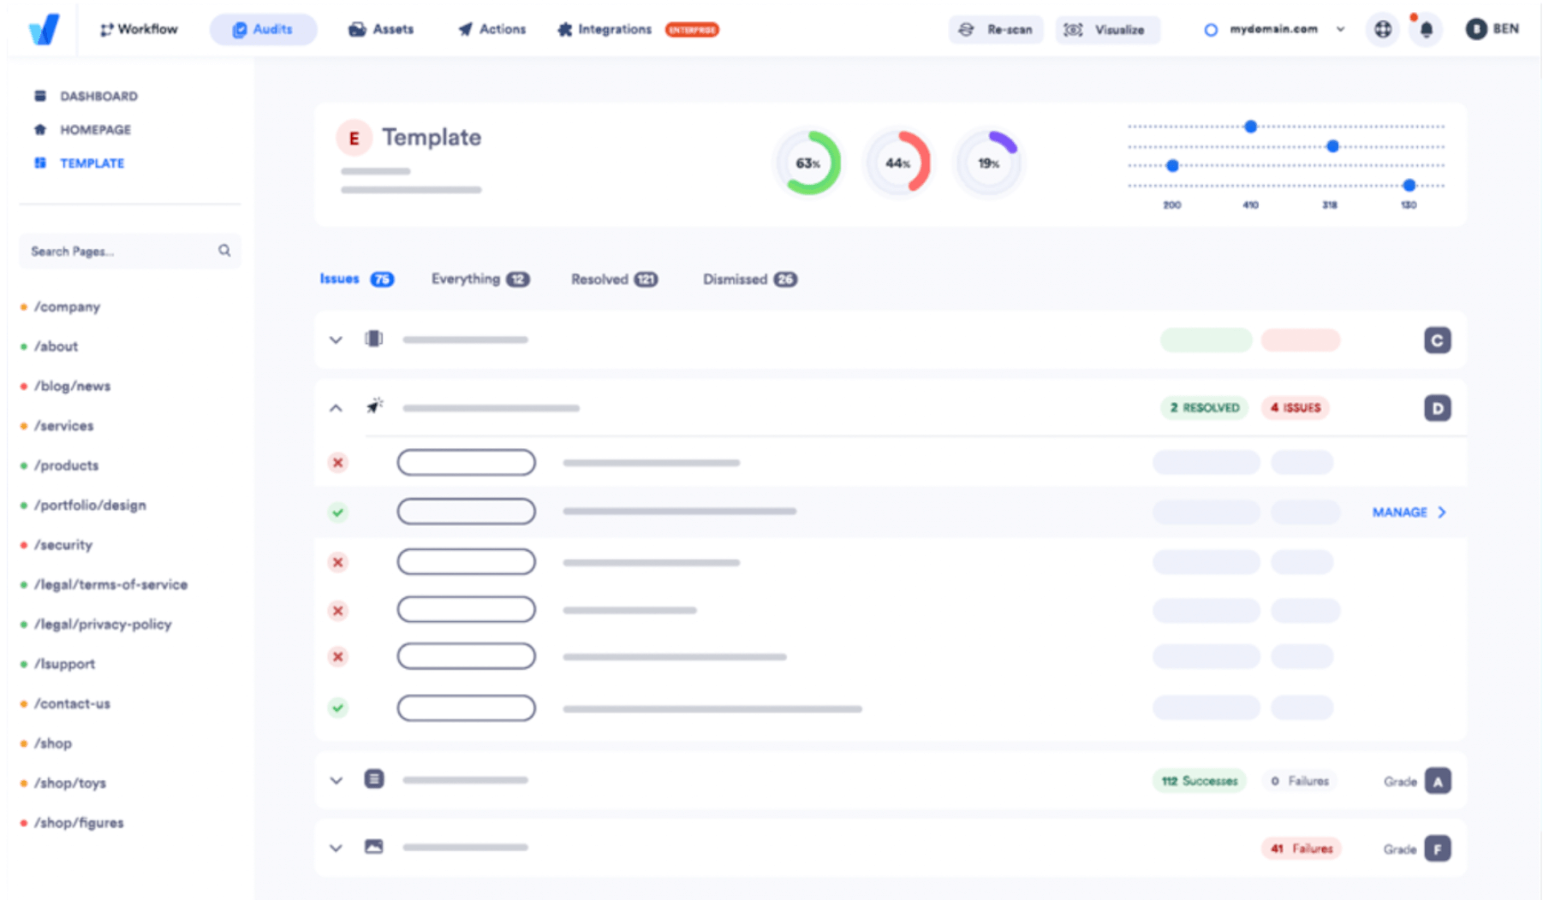Click the app logo in top-left corner

point(44,29)
